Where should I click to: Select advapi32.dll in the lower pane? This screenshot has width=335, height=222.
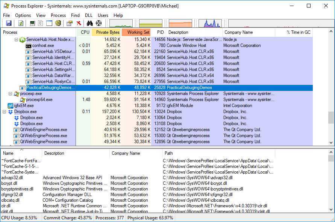point(12,178)
